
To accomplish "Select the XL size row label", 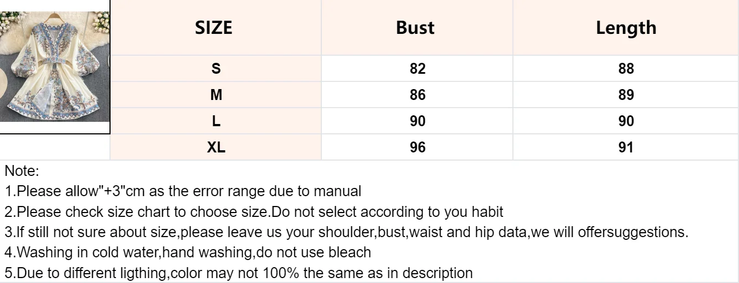I will pyautogui.click(x=216, y=148).
